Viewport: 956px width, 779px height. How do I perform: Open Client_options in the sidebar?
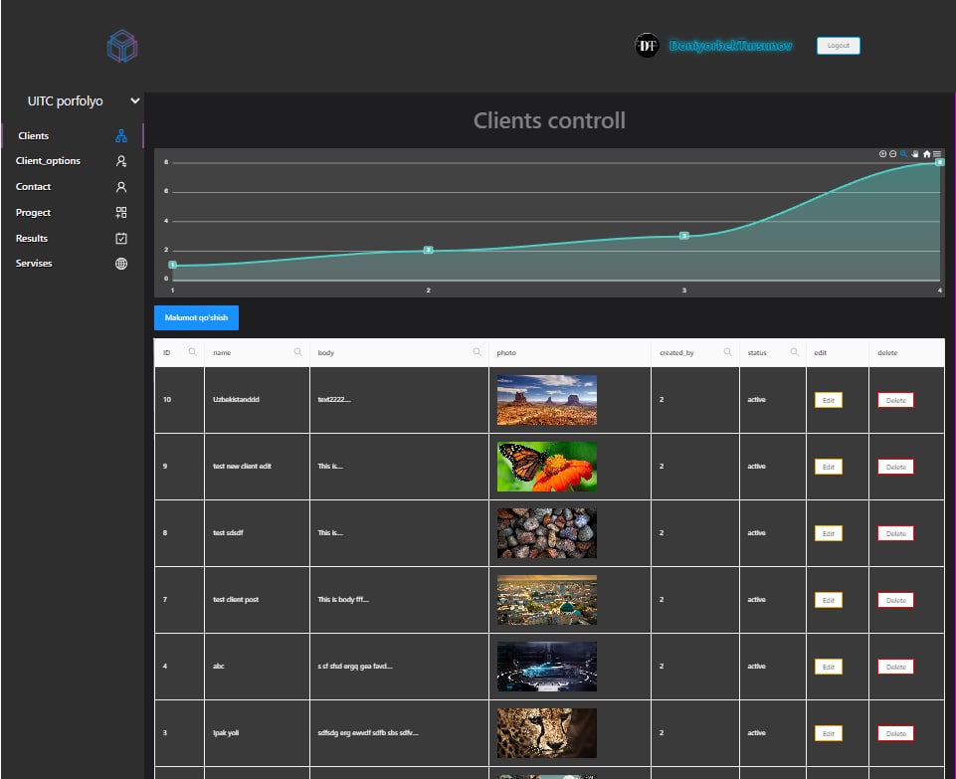click(x=49, y=161)
